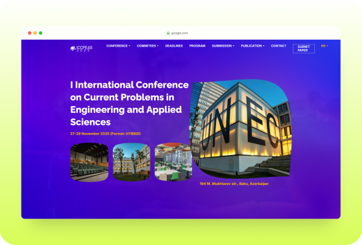Click the ICCPEAS 2025 logo

(x=81, y=48)
